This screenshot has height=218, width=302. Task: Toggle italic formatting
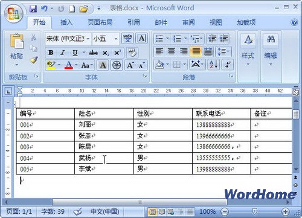coord(63,53)
